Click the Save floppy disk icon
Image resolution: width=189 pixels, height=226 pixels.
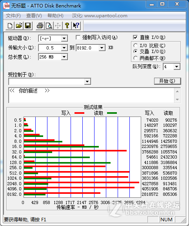(28, 26)
